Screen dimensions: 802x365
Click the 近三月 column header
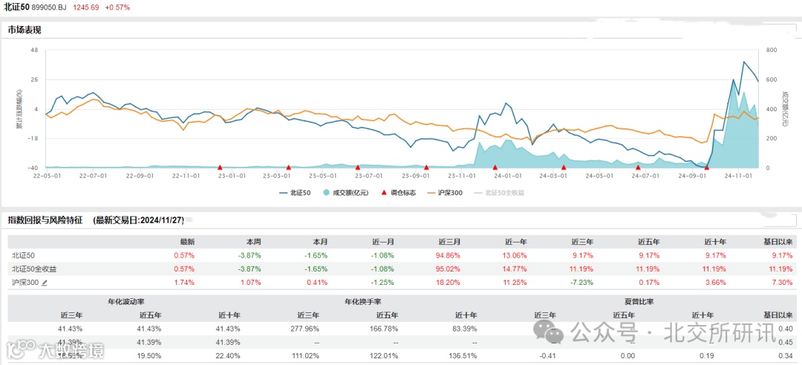(x=449, y=242)
